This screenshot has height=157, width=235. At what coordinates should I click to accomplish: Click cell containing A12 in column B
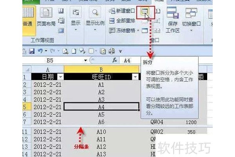101,146
